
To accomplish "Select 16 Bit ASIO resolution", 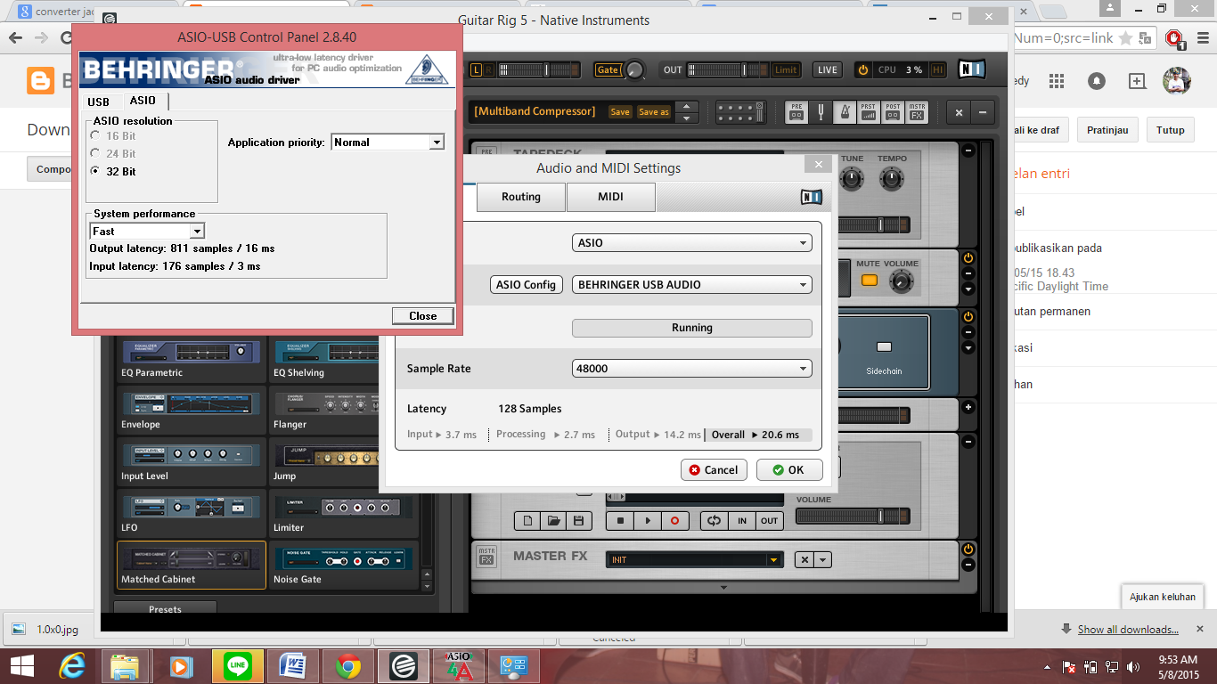I will (x=113, y=136).
